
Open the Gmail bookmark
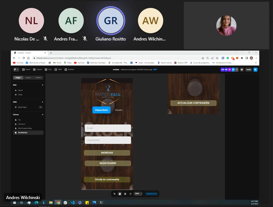57,63
